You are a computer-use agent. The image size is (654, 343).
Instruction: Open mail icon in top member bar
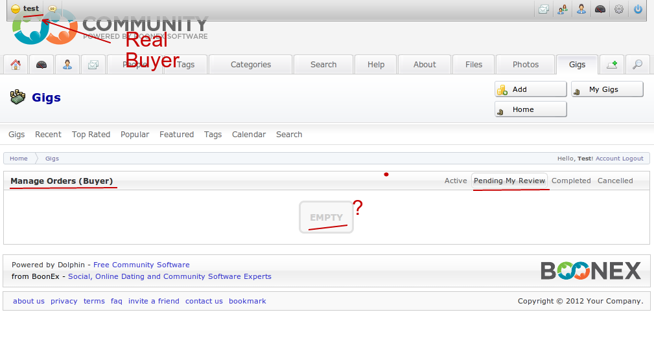pos(544,9)
